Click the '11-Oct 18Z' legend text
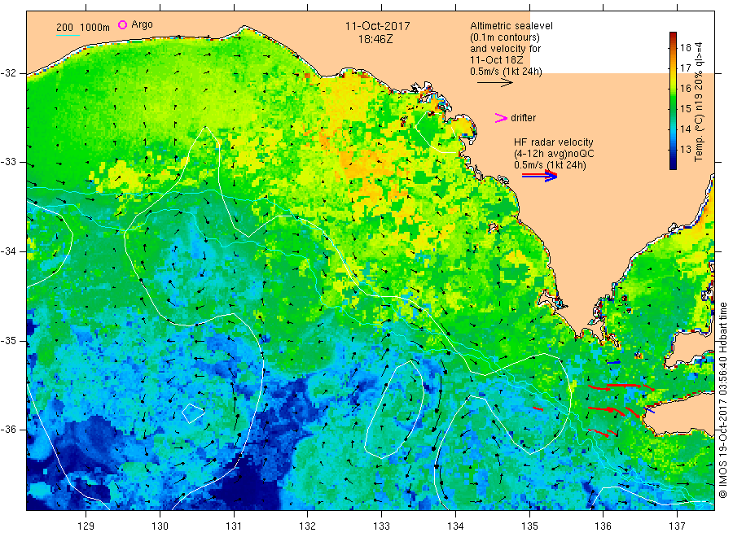 (x=497, y=59)
